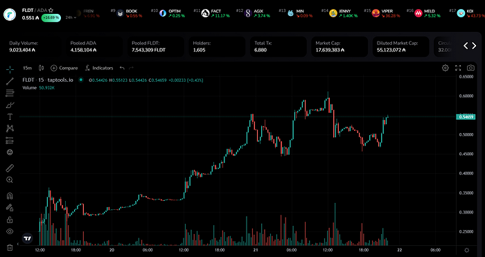Click the 12:00 label at time axis start
The width and height of the screenshot is (485, 257).
click(39, 250)
